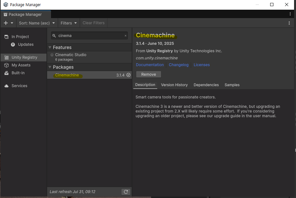Open the Filters dropdown
Screen dimensions: 296x198
pos(69,23)
